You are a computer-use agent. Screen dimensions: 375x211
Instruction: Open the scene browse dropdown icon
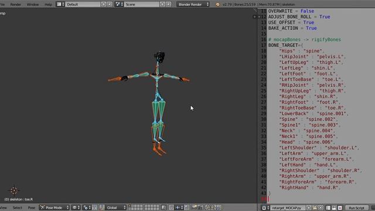(119, 4)
